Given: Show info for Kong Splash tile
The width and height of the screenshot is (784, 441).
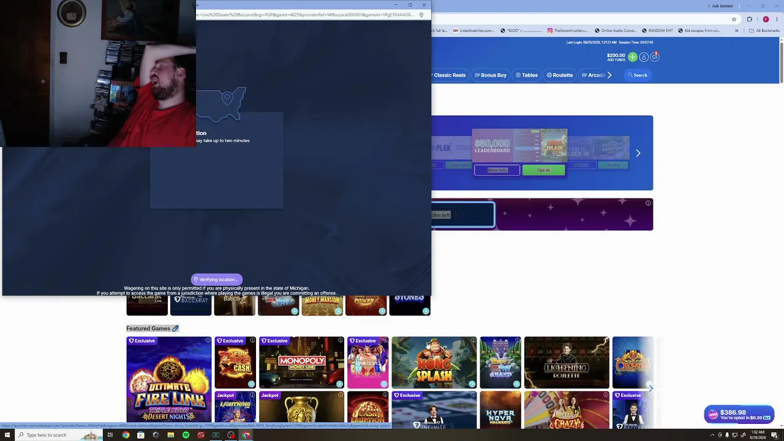Looking at the screenshot, I should coord(473,341).
